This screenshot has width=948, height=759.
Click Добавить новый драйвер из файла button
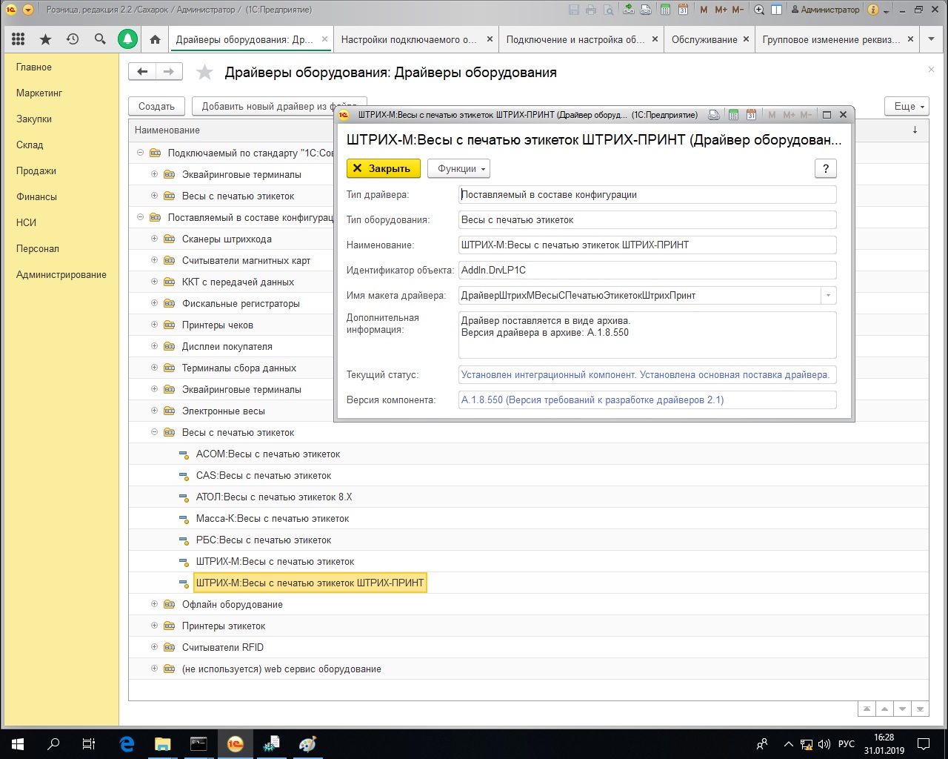coord(279,106)
